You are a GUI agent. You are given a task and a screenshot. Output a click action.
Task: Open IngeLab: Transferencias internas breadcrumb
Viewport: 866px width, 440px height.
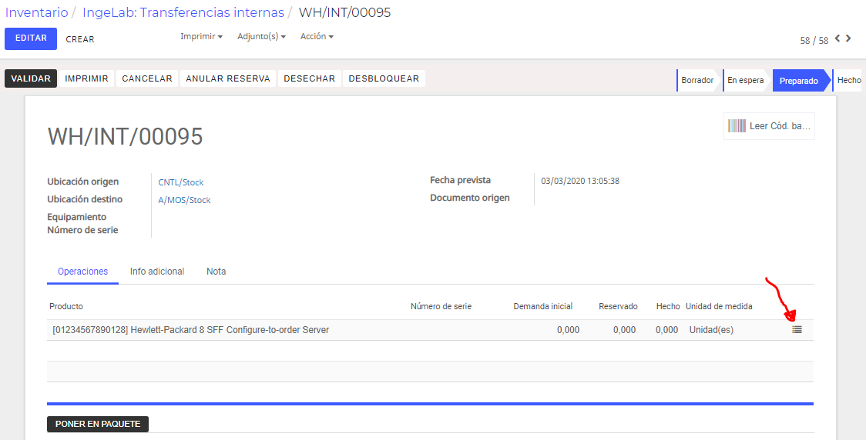click(183, 12)
